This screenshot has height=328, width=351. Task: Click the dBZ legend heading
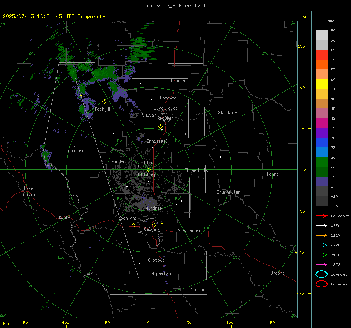pos(331,21)
